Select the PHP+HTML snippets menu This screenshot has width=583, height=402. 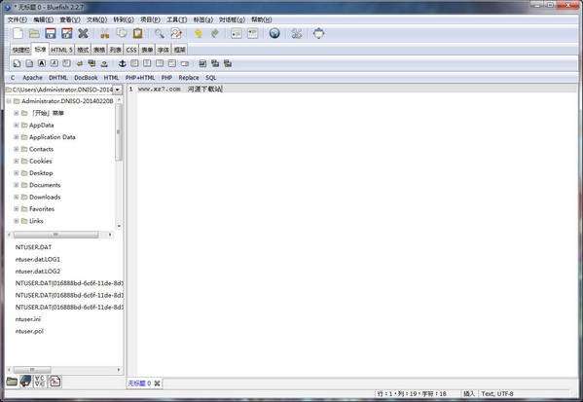pyautogui.click(x=140, y=78)
